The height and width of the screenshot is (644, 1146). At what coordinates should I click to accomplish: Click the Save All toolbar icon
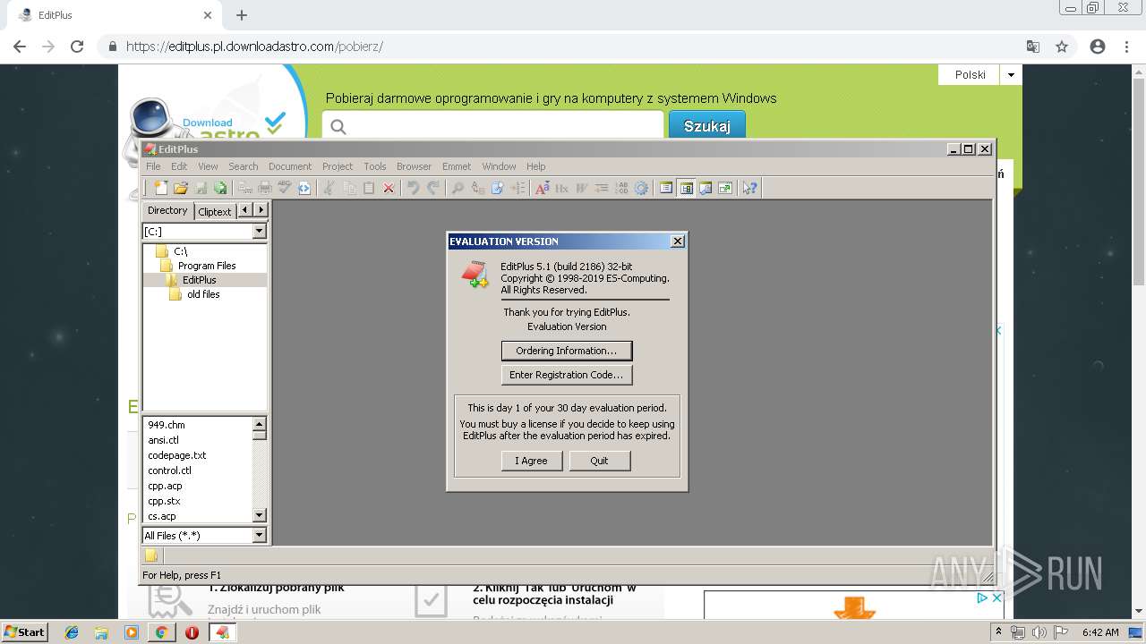(x=220, y=188)
